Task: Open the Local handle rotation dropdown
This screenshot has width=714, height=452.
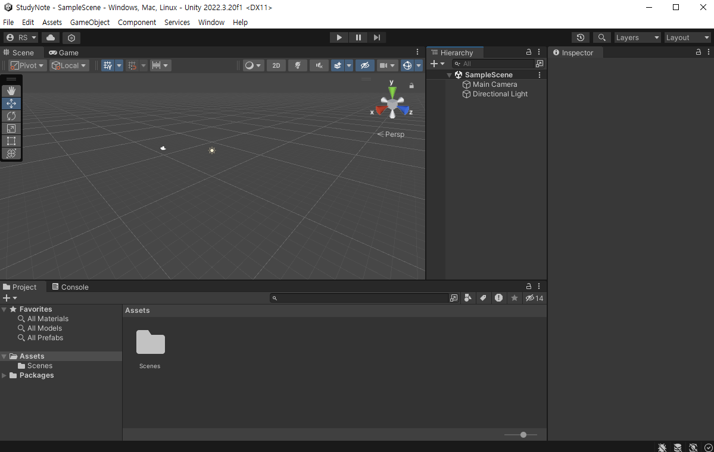Action: [68, 65]
